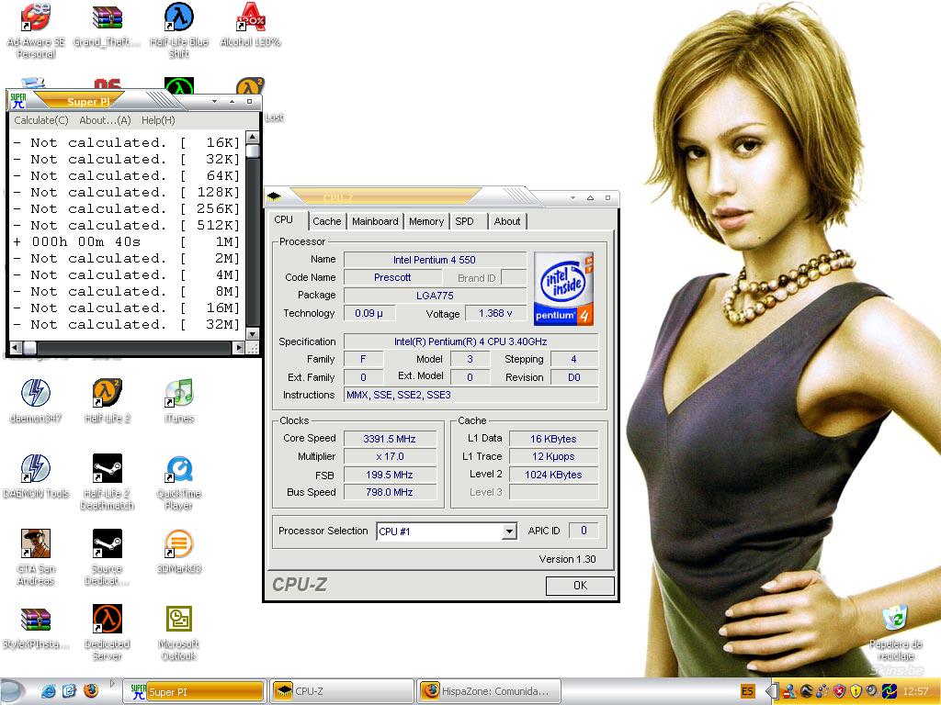This screenshot has width=941, height=705.
Task: Open the Half-Life 2 desktop shortcut
Action: (107, 395)
